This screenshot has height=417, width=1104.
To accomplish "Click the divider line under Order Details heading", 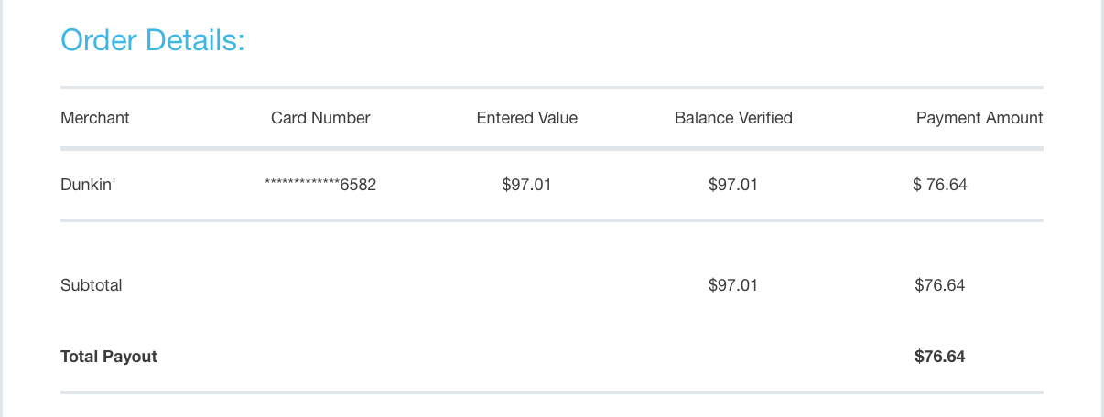I will pyautogui.click(x=552, y=88).
